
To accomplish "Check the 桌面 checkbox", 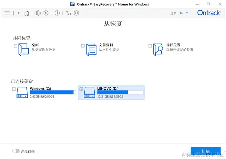I will pyautogui.click(x=15, y=46).
